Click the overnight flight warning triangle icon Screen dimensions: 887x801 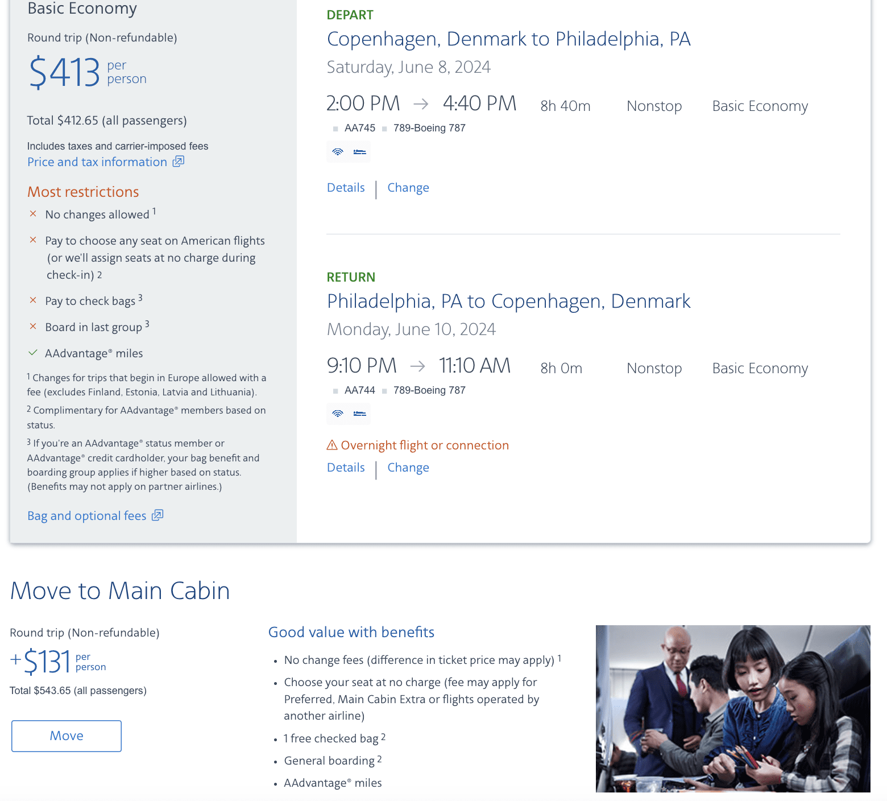tap(332, 445)
